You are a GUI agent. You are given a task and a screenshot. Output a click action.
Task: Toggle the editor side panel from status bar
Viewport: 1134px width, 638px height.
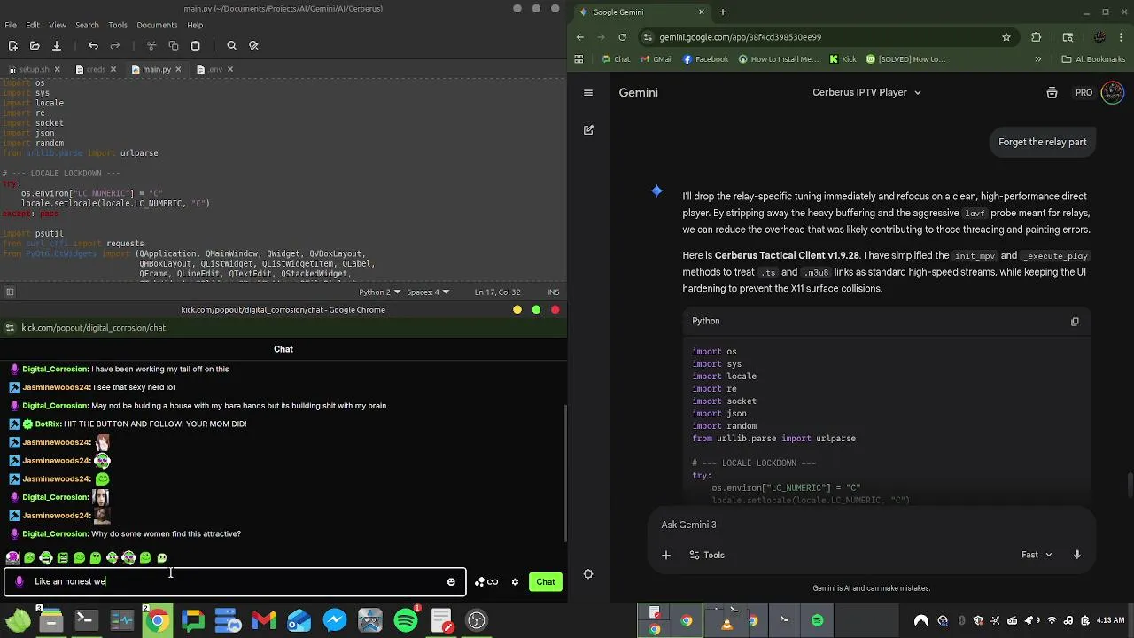point(10,292)
